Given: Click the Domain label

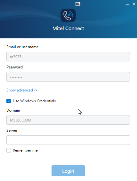Looking at the screenshot, I should click(13, 110).
